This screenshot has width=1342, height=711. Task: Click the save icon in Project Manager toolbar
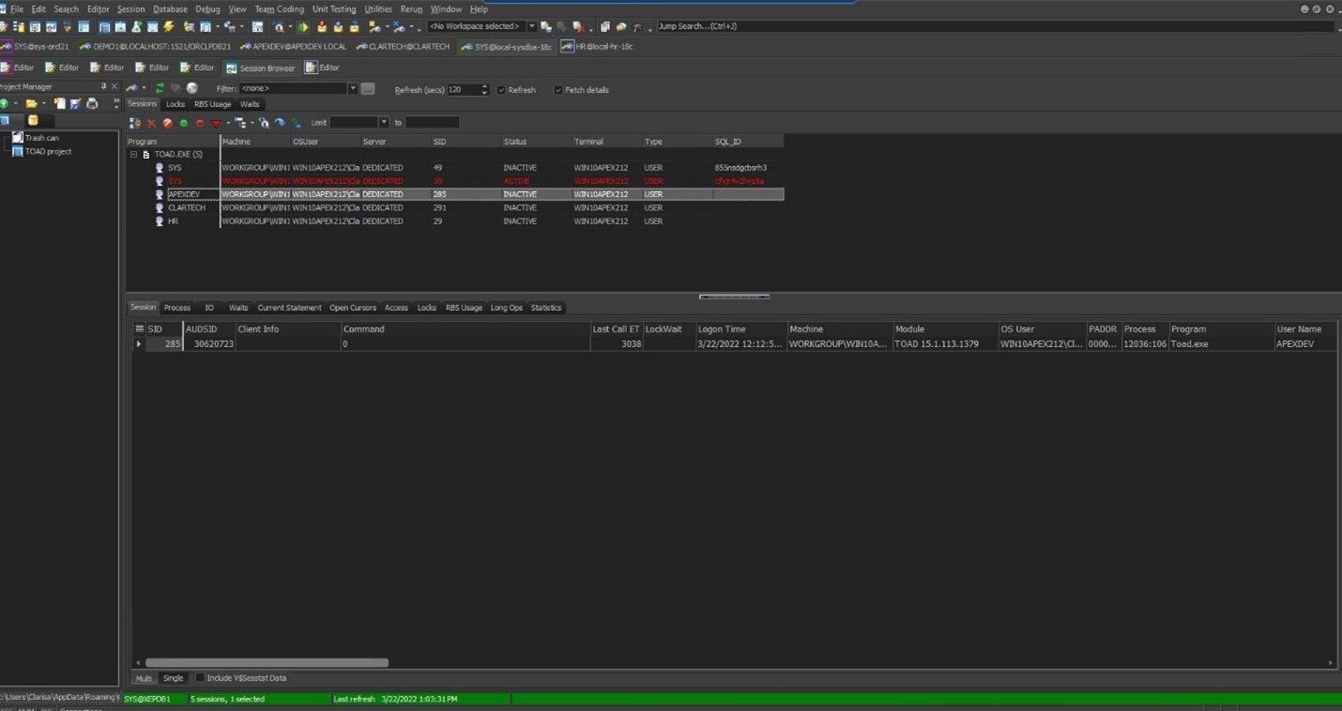[x=76, y=103]
